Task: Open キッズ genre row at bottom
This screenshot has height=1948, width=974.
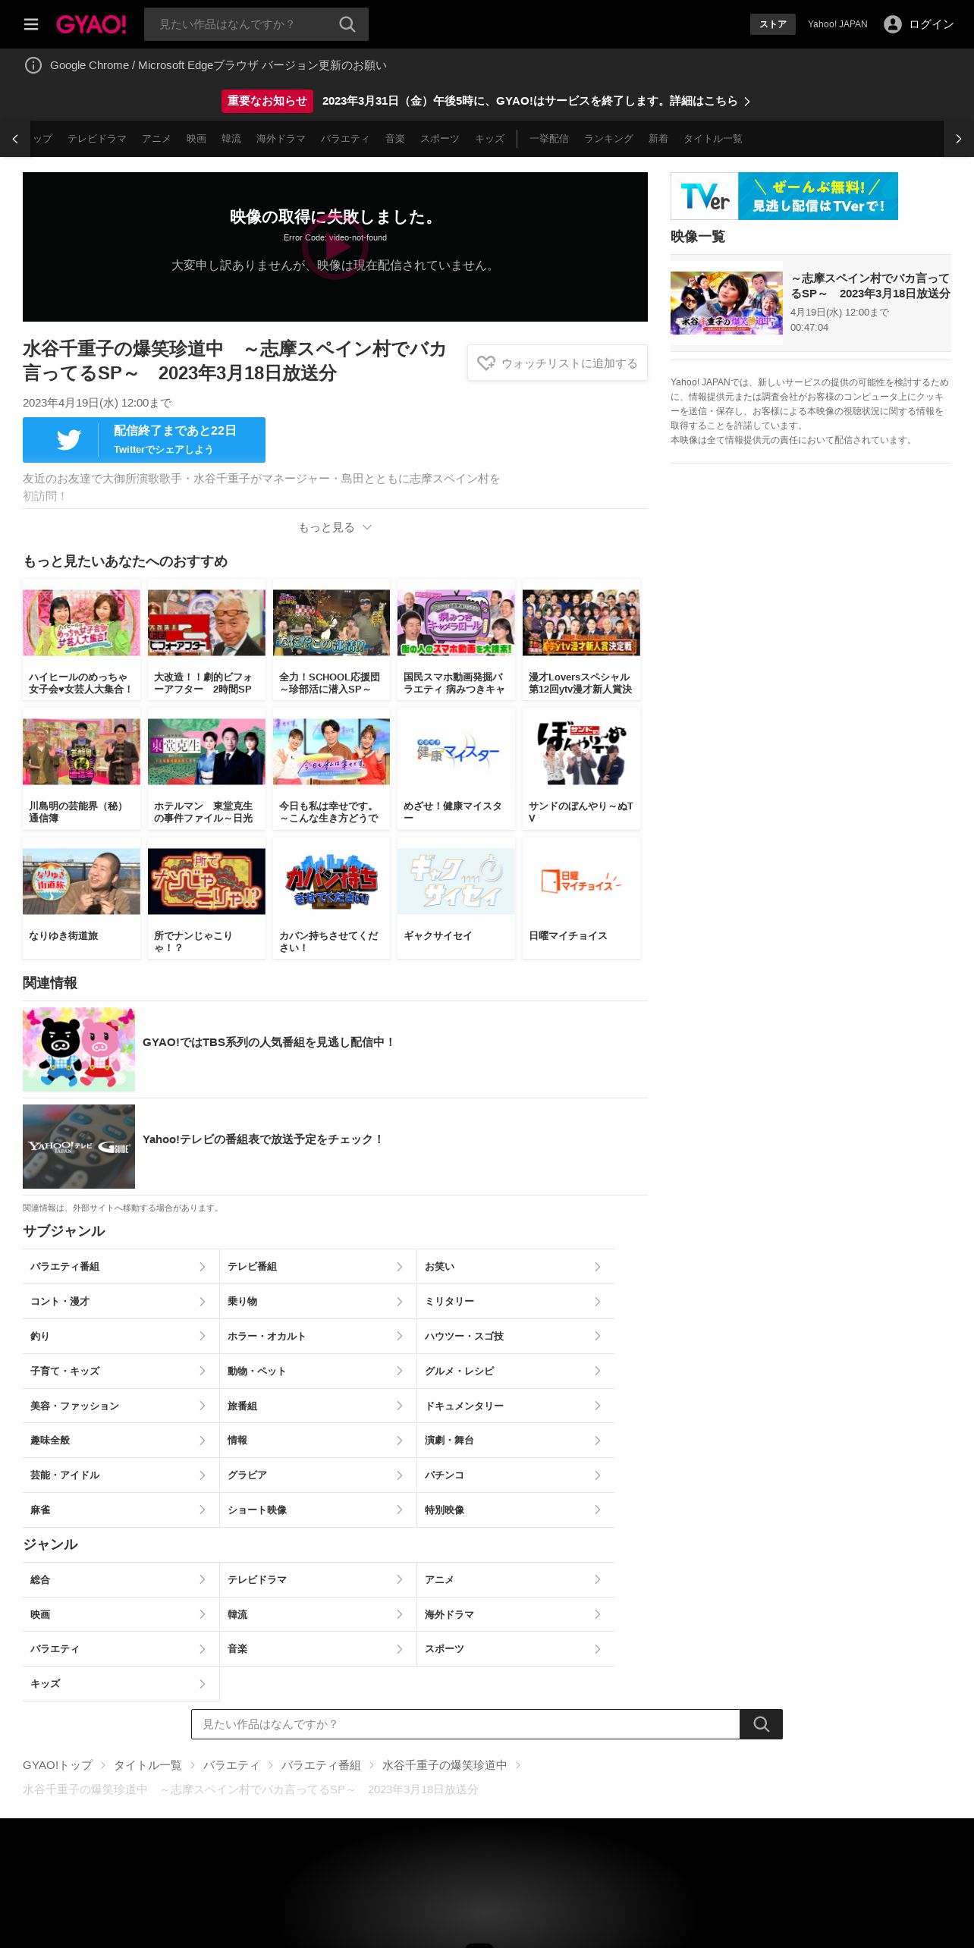Action: click(x=121, y=1684)
